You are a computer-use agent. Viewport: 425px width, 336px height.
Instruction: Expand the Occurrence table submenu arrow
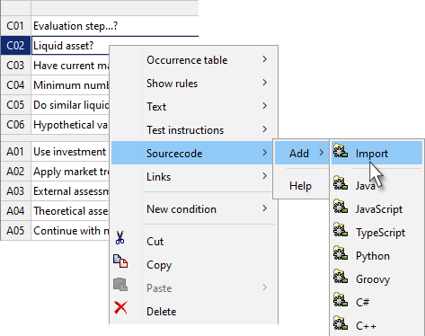265,59
